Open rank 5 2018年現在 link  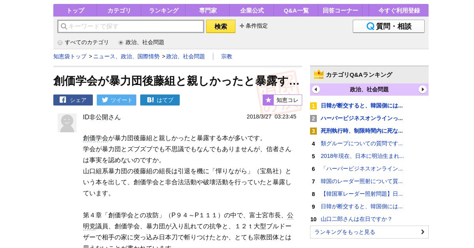362,156
